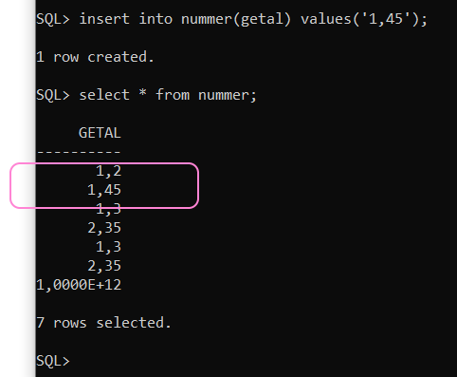
Task: Click values('1,45') in the insert statement
Action: [363, 19]
